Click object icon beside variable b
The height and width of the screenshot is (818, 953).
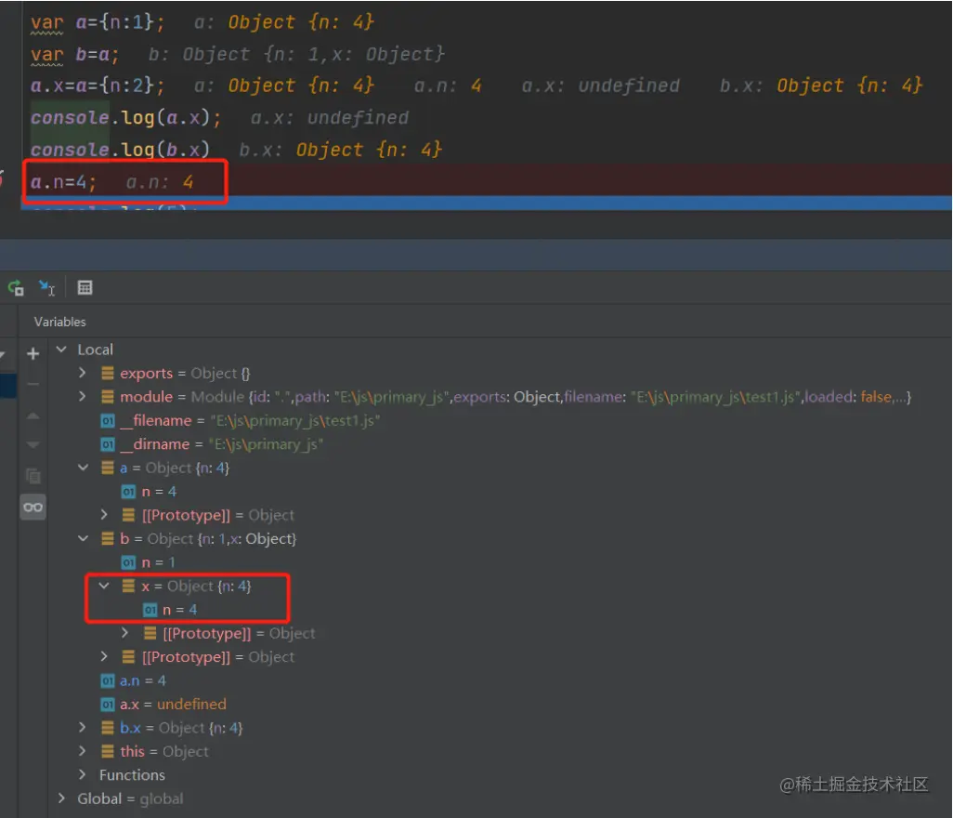click(x=108, y=538)
